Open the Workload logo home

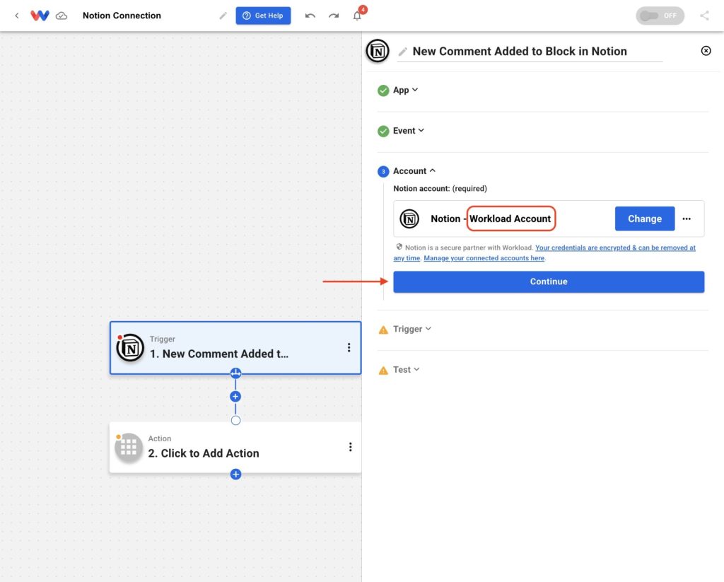(40, 16)
